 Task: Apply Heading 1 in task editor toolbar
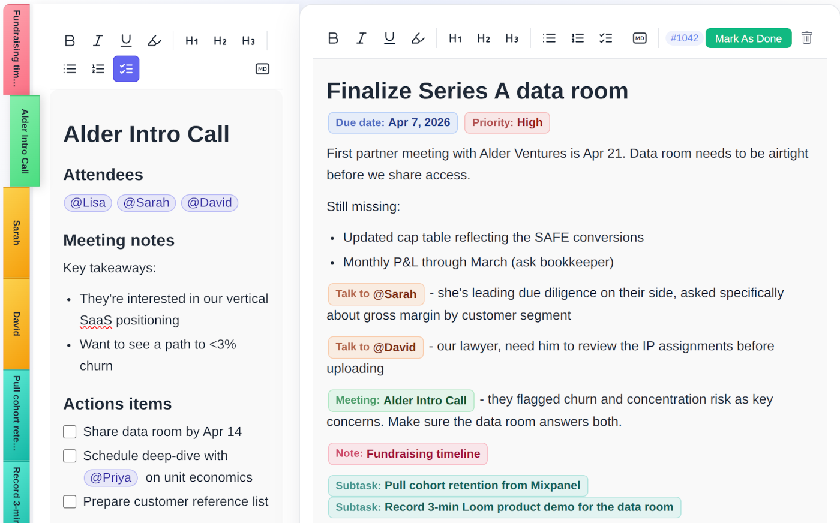tap(455, 38)
